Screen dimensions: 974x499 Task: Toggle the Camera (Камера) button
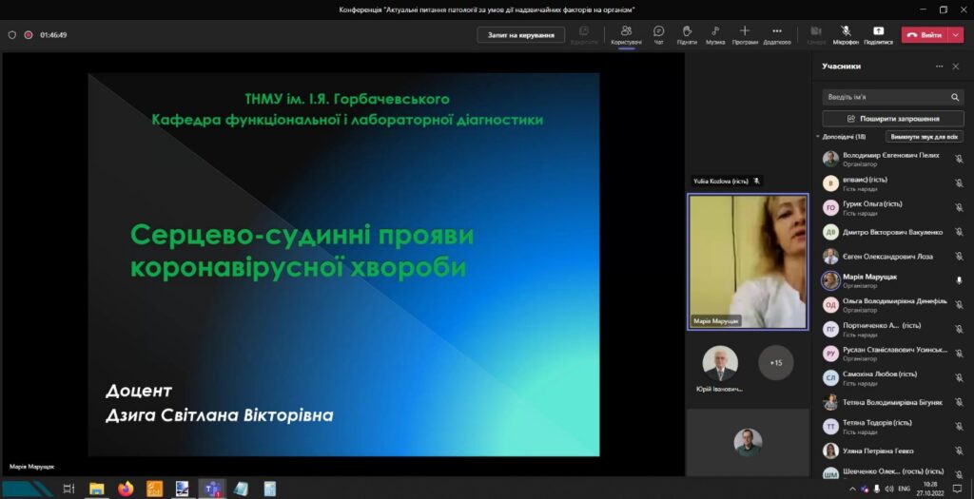[816, 34]
